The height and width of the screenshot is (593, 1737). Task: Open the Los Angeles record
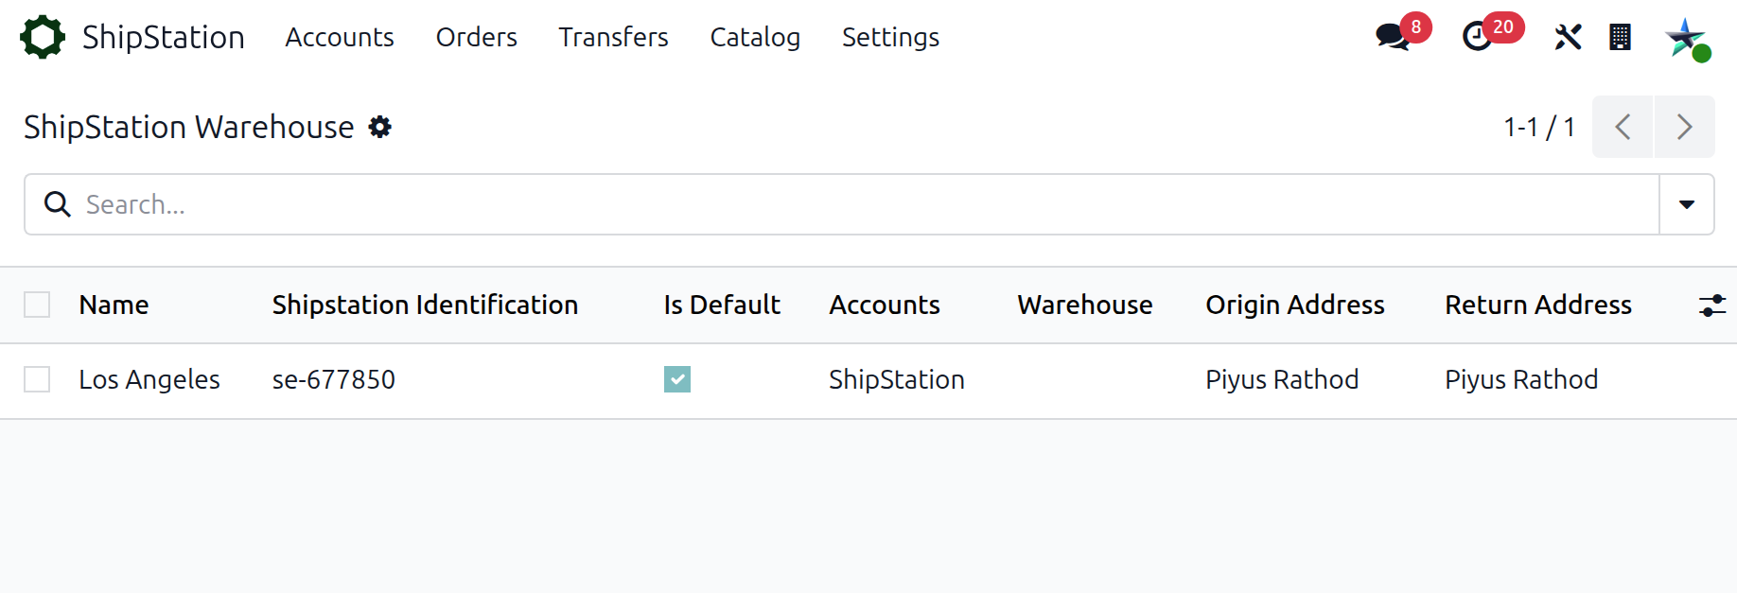(149, 379)
